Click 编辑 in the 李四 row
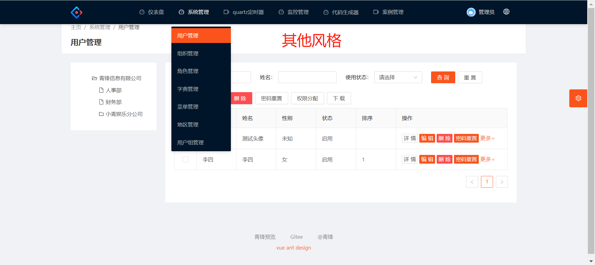The width and height of the screenshot is (595, 265). click(427, 159)
